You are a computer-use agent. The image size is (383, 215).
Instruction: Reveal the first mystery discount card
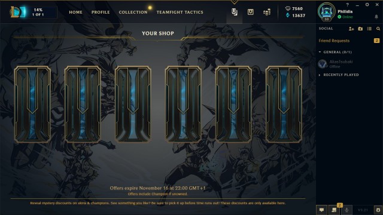click(x=32, y=104)
